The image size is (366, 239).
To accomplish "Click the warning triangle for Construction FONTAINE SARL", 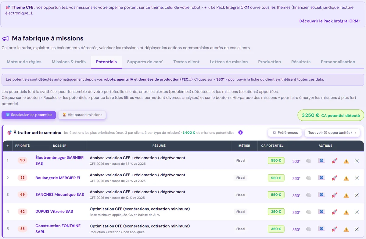I will 346,229.
